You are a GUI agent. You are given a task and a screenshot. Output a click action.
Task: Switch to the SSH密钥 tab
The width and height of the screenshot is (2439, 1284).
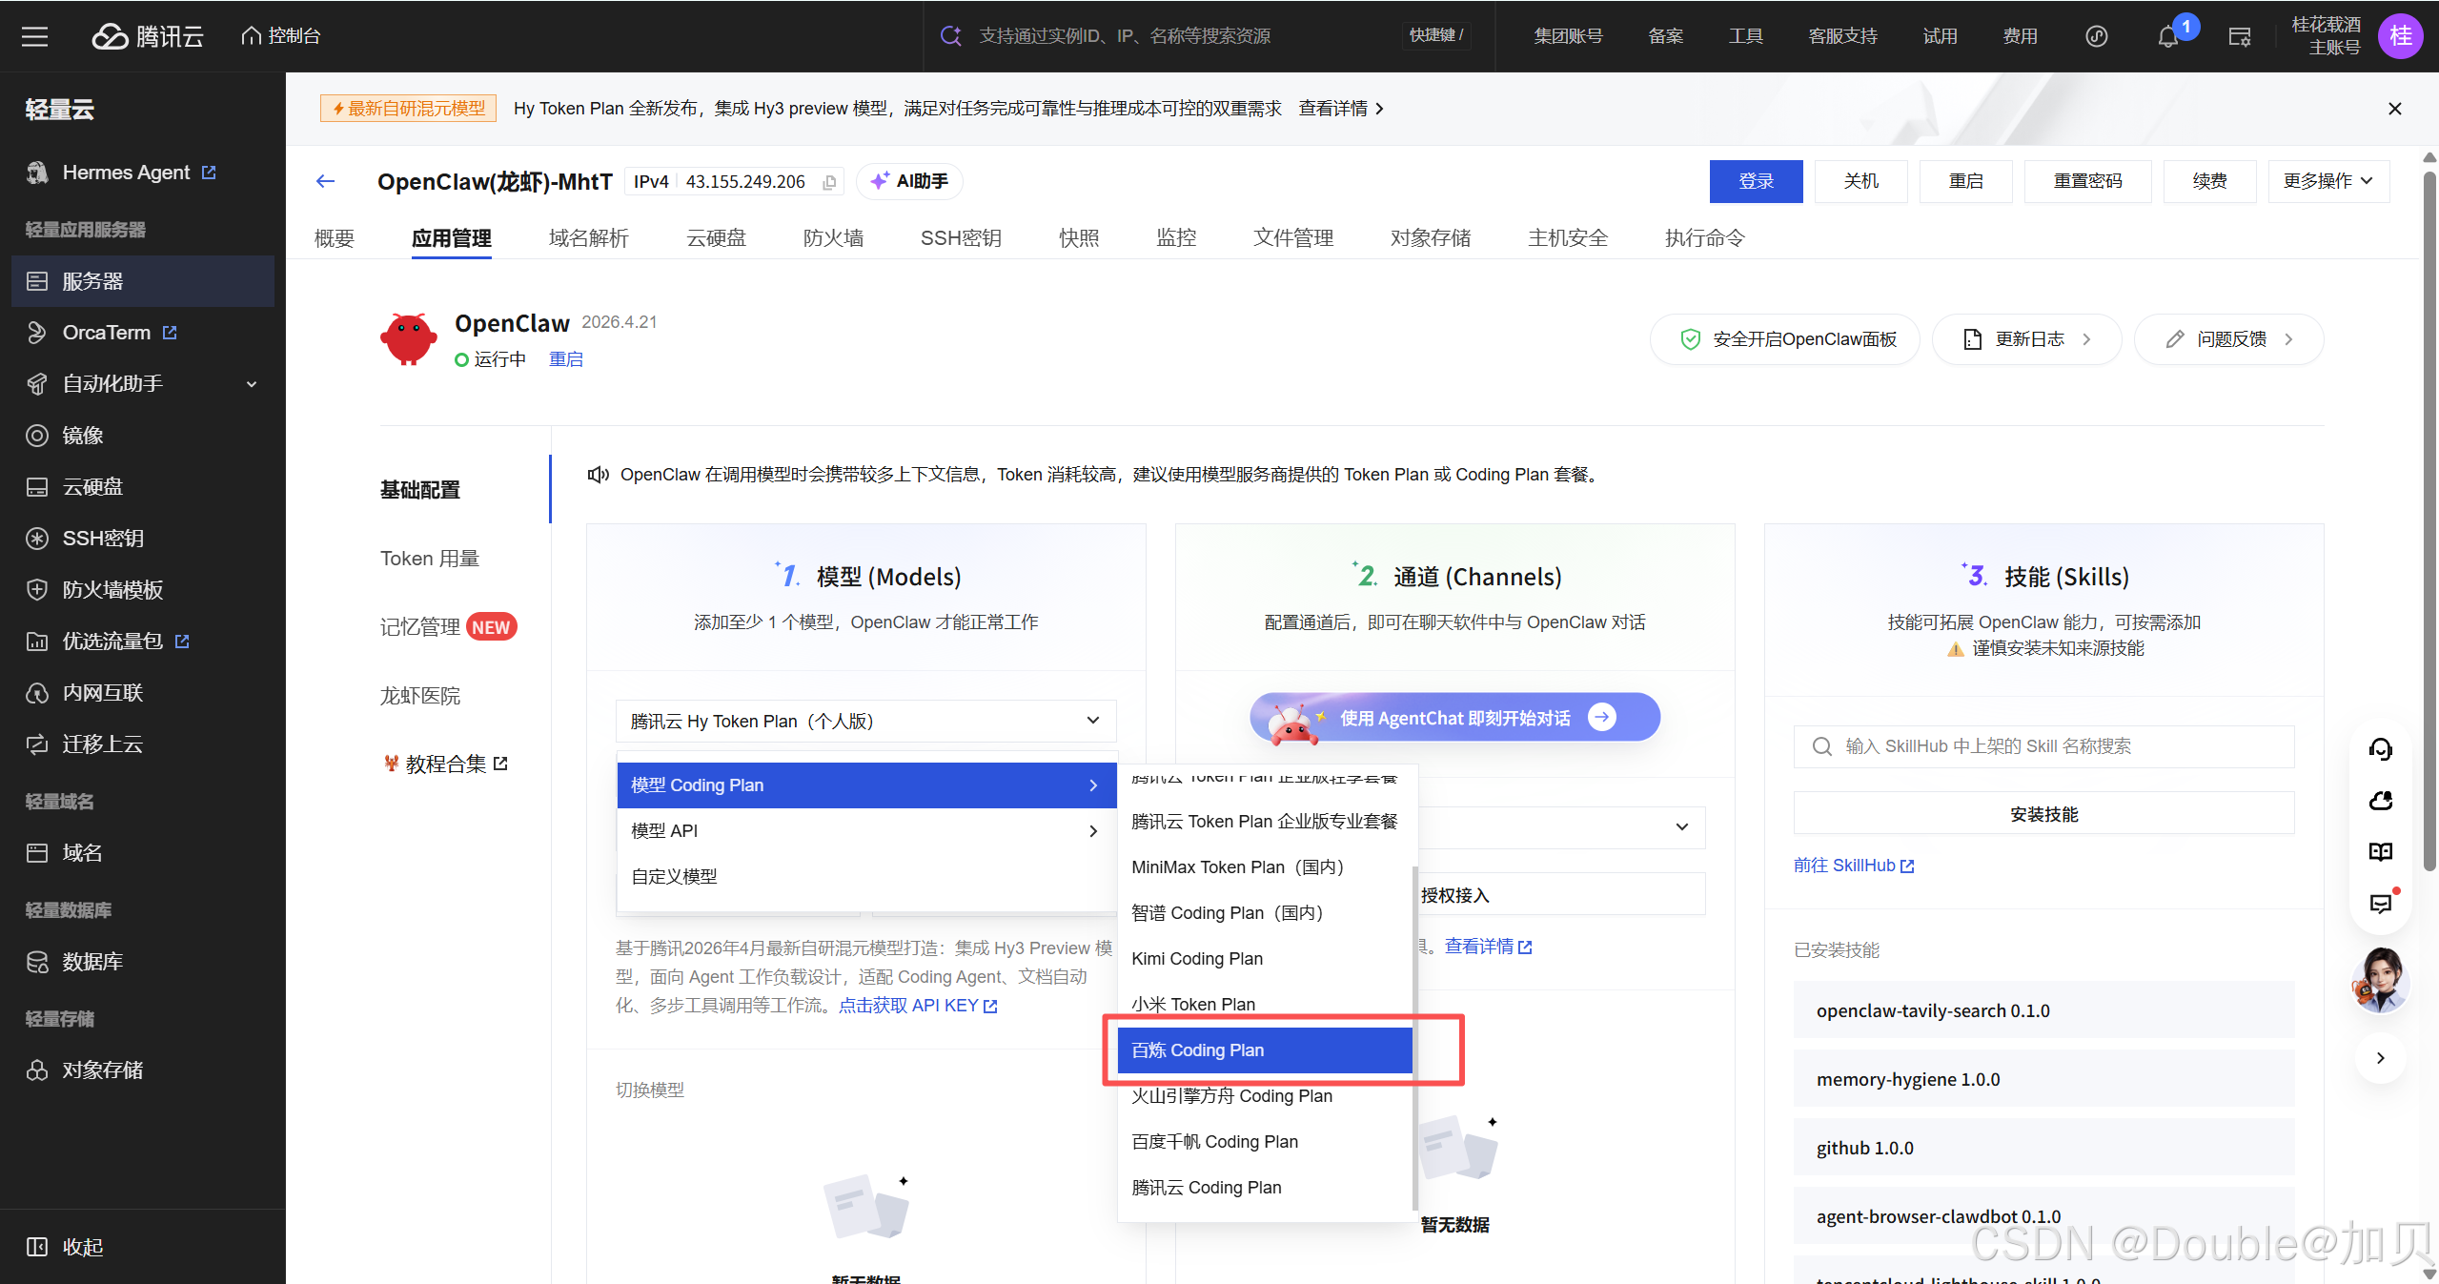961,238
